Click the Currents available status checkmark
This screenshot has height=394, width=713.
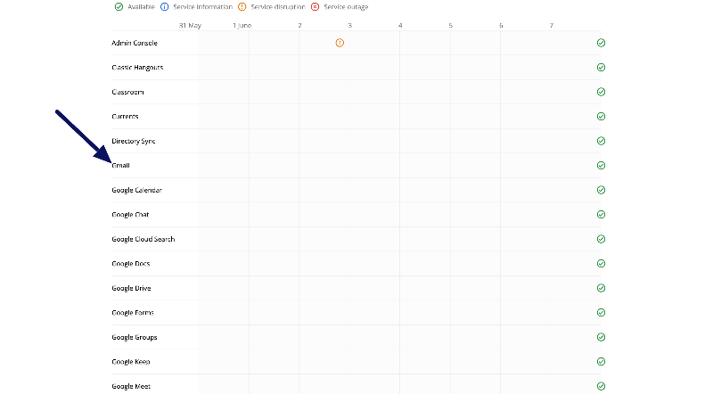pos(601,117)
